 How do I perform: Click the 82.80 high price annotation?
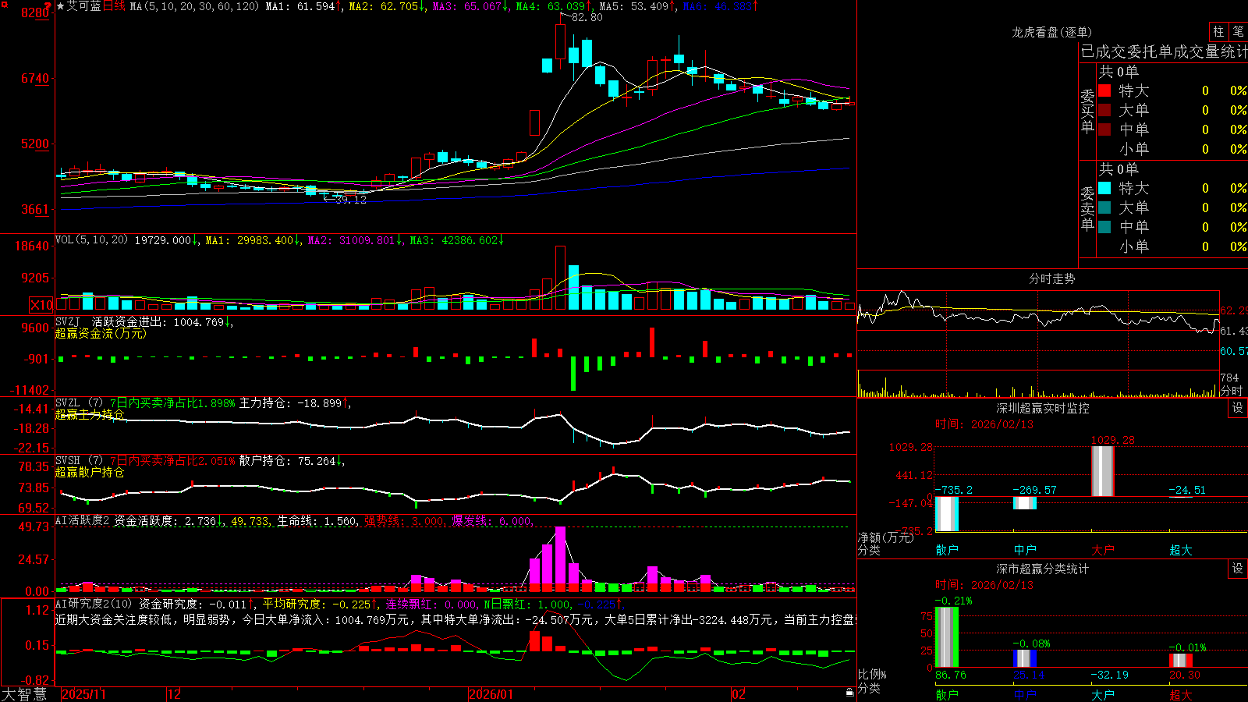pos(587,17)
